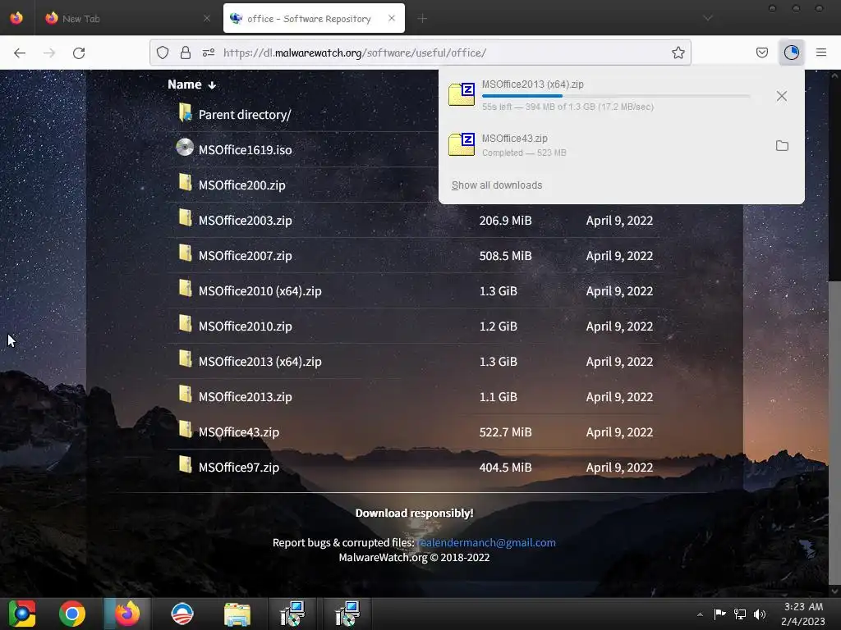Open a new tab with plus button
Viewport: 841px width, 630px height.
[x=422, y=19]
